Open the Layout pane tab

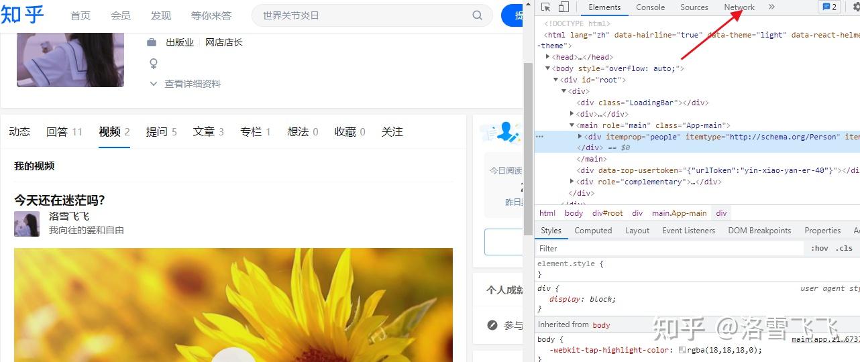point(637,231)
